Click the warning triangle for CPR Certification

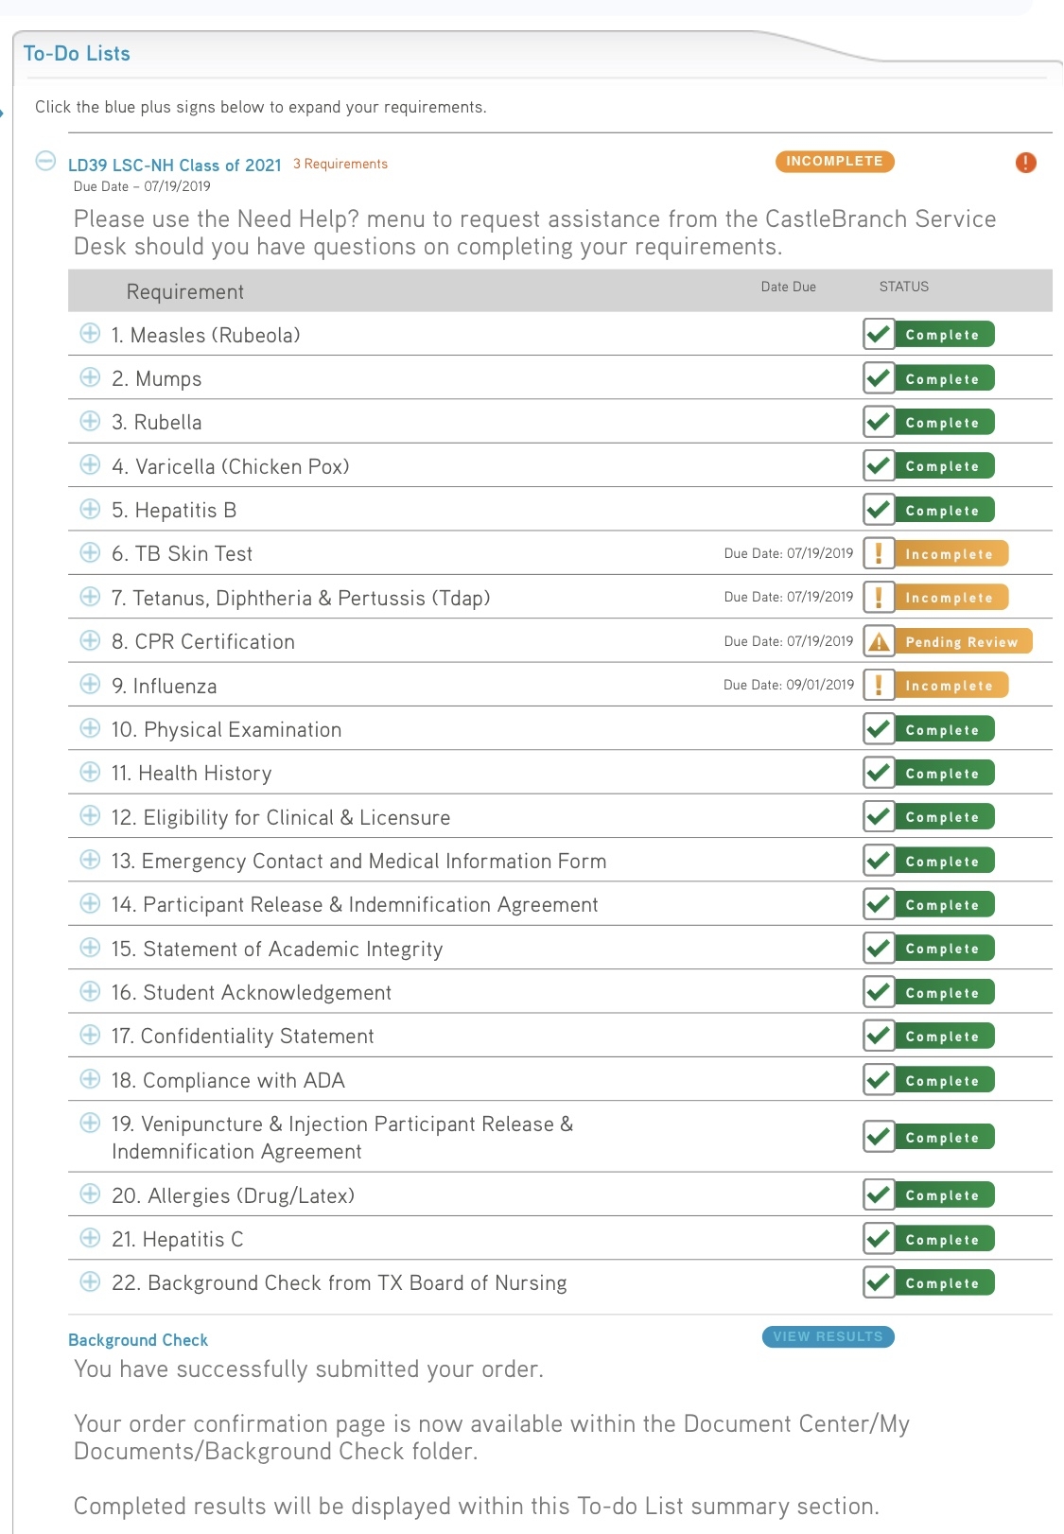pos(879,641)
